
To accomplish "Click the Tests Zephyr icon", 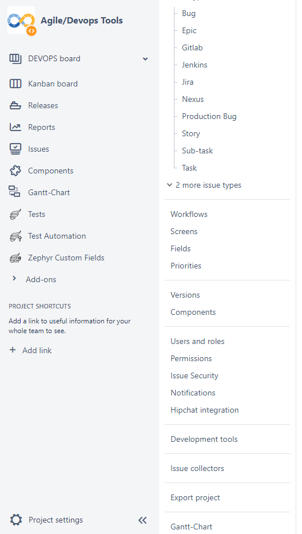I will click(x=15, y=214).
